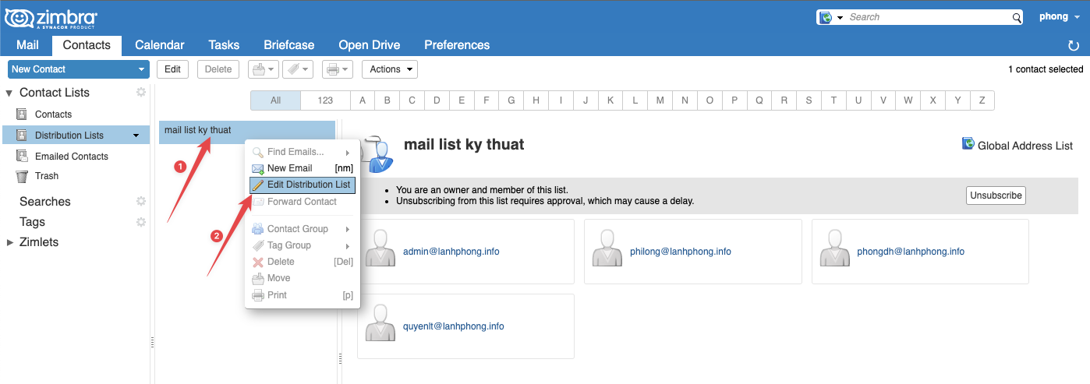Image resolution: width=1090 pixels, height=384 pixels.
Task: Click the avatar beside quyenlt@lanhphong.info
Action: (380, 323)
